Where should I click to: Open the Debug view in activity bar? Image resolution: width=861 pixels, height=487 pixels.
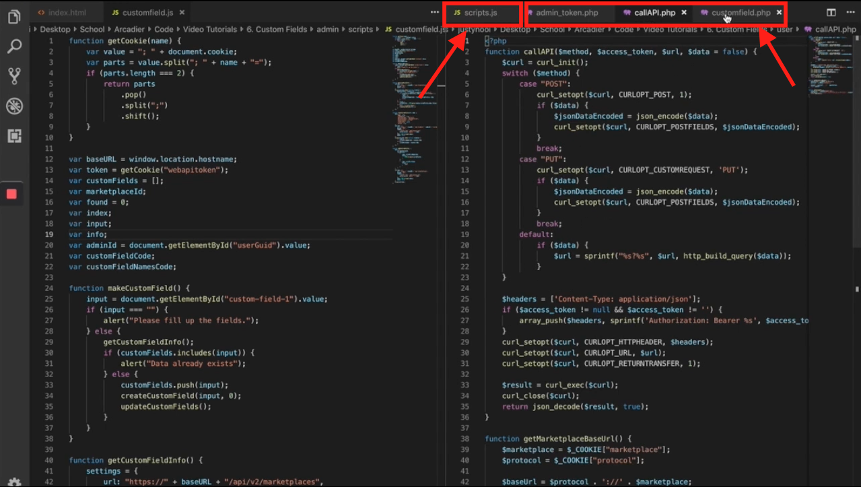click(x=14, y=106)
